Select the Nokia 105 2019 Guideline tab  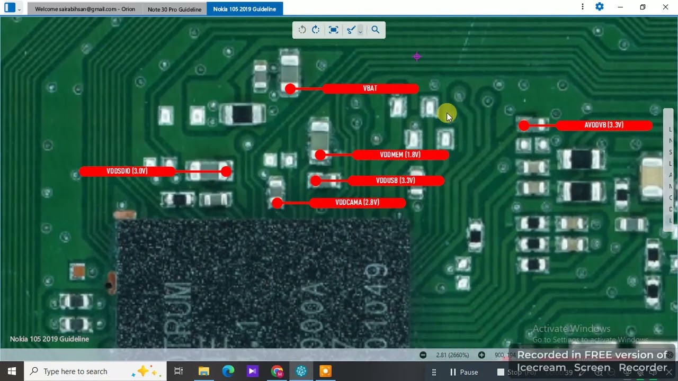245,9
